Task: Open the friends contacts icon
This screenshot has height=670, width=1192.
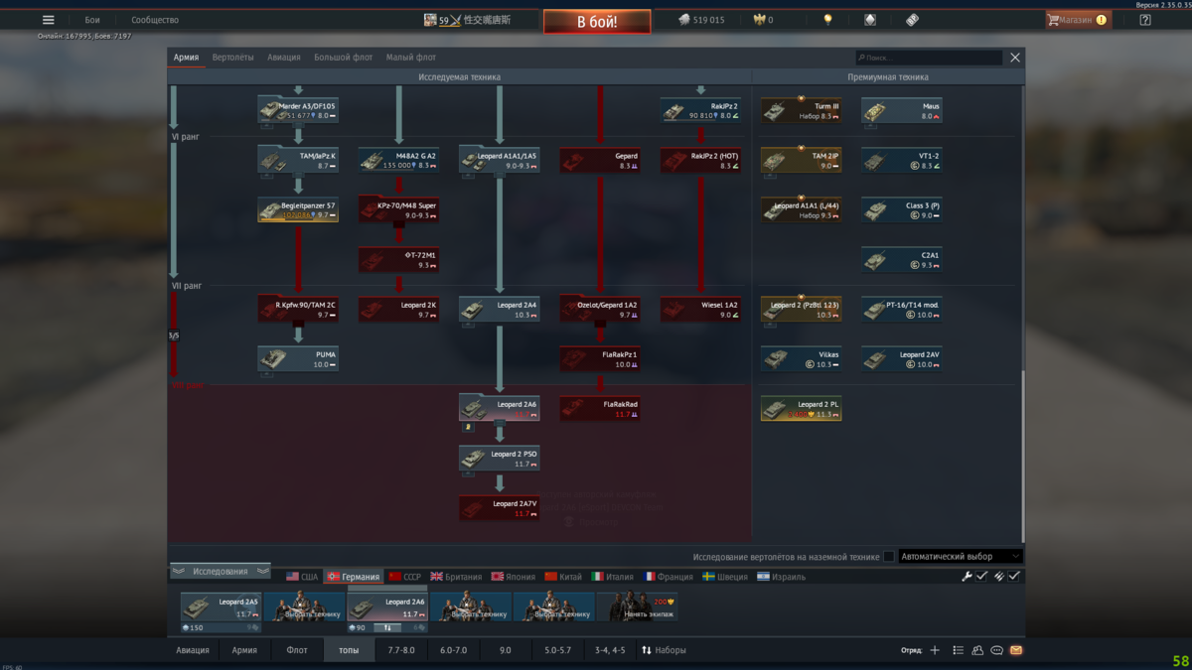Action: tap(976, 649)
